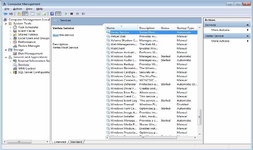
Task: Select the WebClient service row
Action: [152, 48]
